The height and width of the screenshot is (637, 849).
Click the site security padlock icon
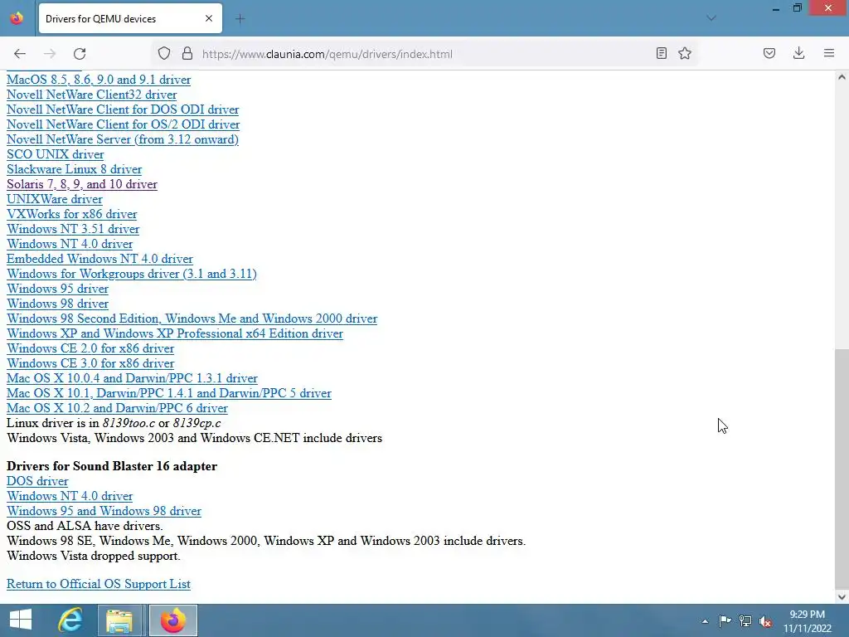[187, 54]
